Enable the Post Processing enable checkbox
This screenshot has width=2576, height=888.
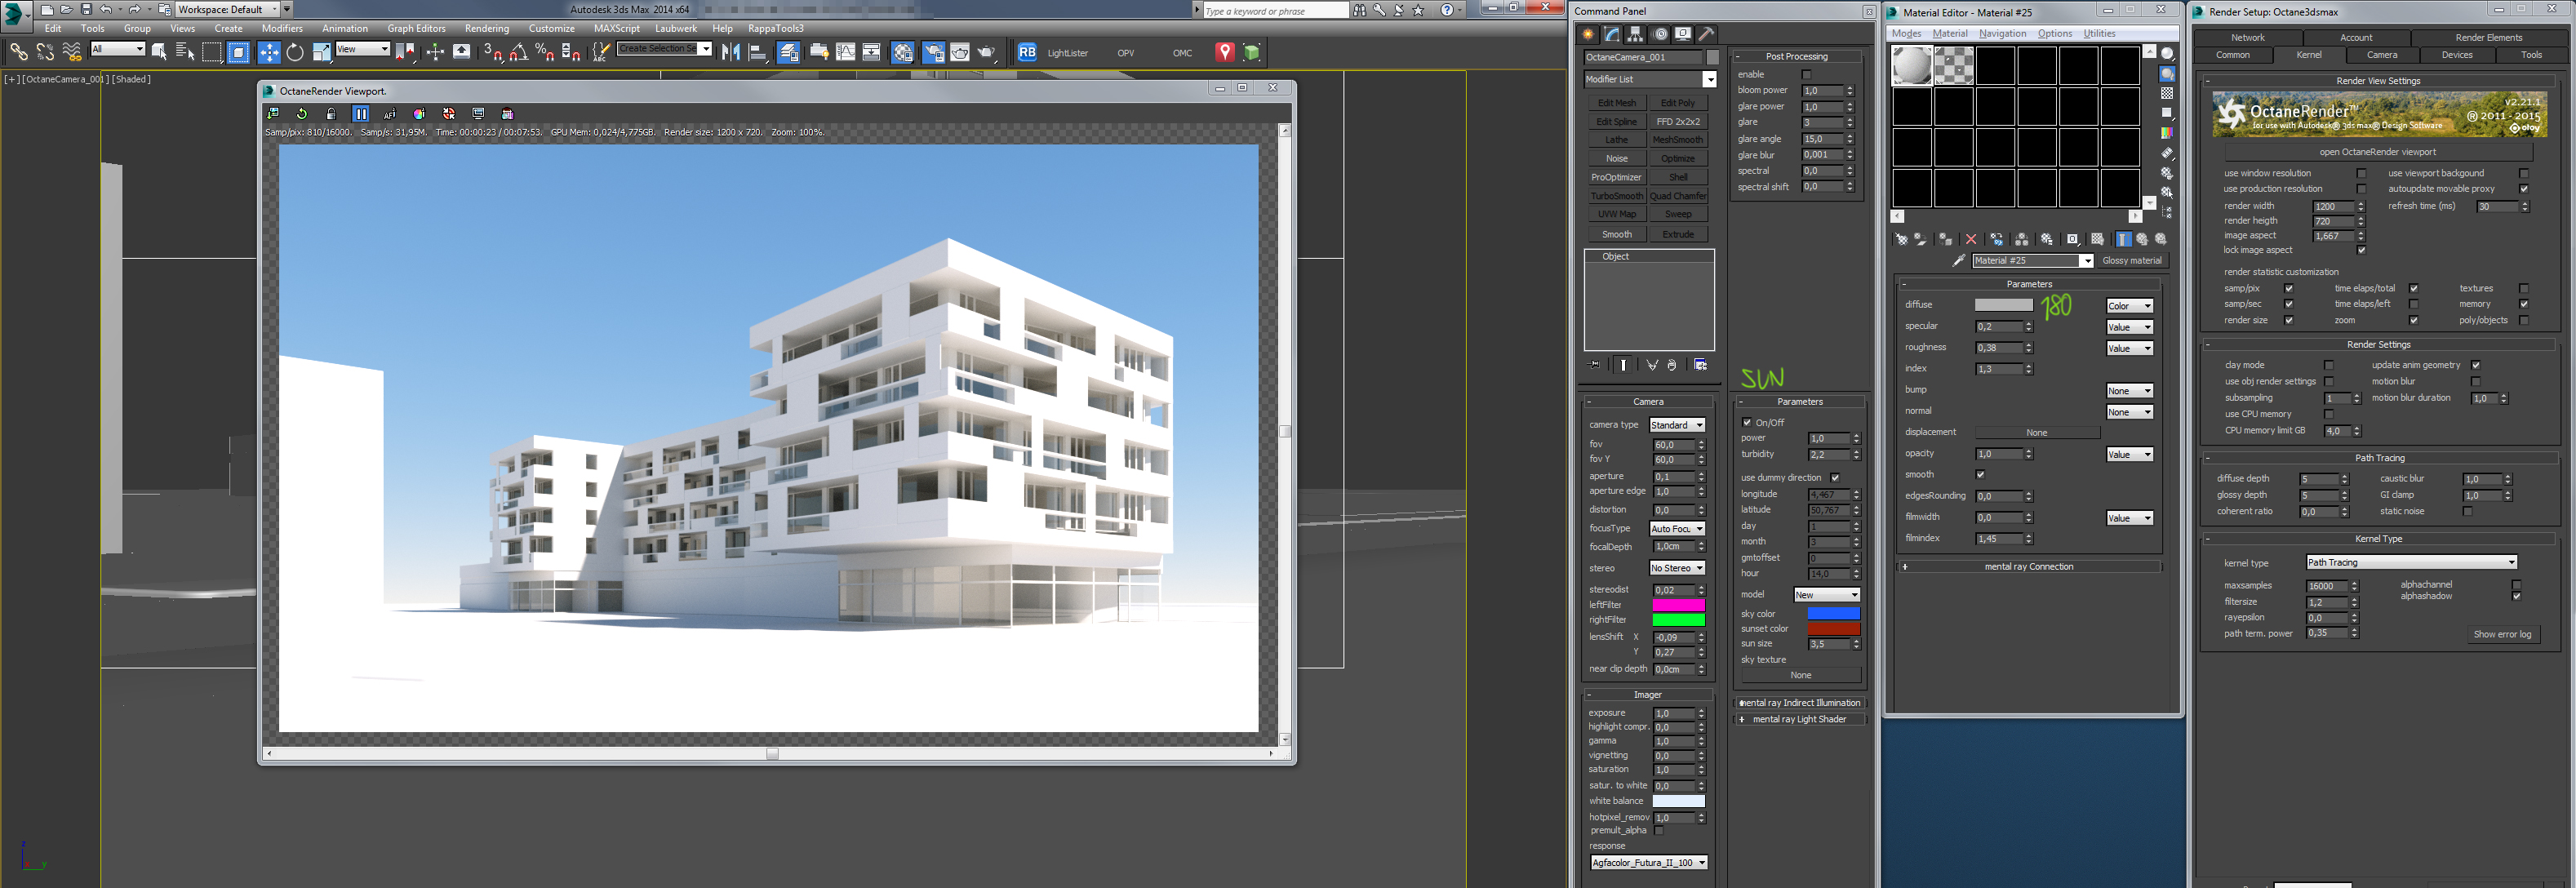coord(1806,74)
